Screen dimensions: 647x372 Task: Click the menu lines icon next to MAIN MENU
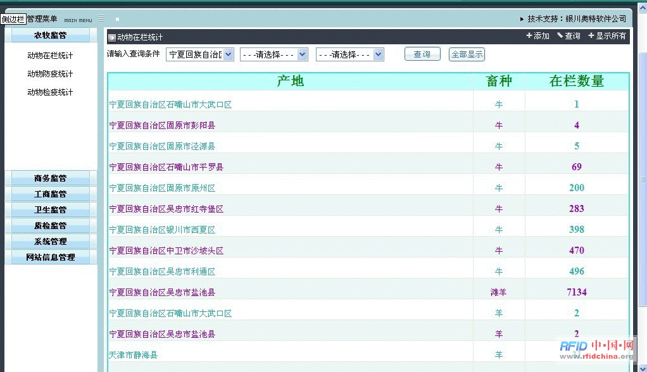click(101, 18)
